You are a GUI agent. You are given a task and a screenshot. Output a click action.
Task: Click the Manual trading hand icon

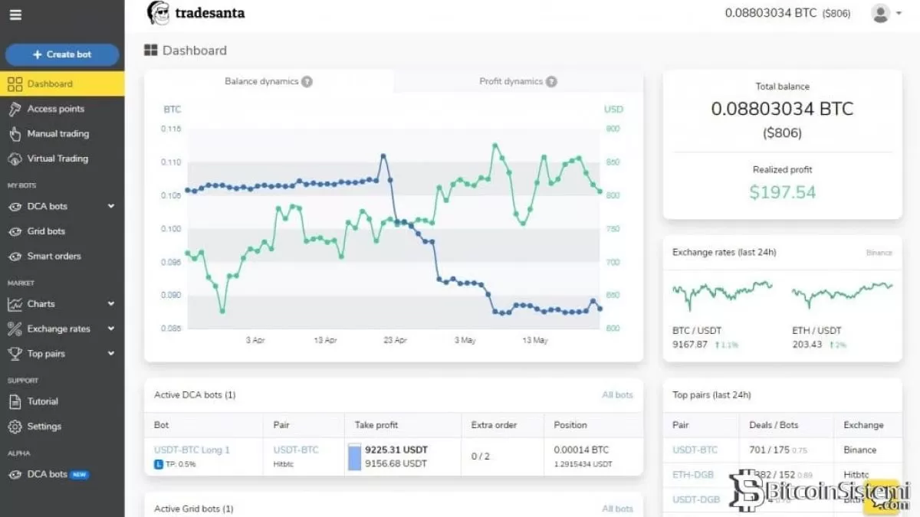pyautogui.click(x=15, y=134)
